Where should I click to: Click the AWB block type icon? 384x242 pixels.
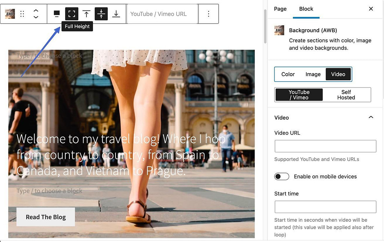pyautogui.click(x=9, y=14)
